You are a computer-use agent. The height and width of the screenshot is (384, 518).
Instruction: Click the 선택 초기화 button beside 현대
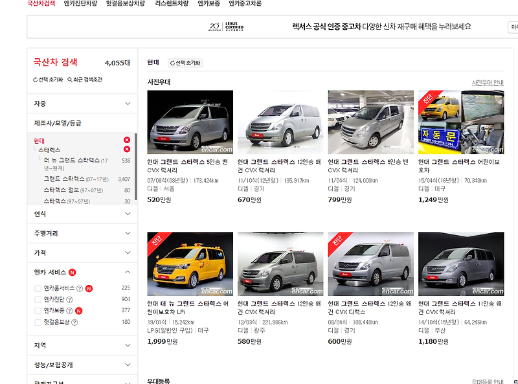[x=185, y=63]
